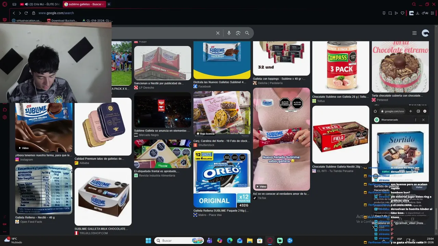438x246 pixels.
Task: Open the Sublime Bitter box image
Action: pos(103,196)
